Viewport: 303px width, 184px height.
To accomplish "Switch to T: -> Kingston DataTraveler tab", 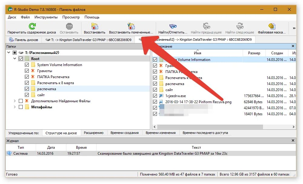I will coord(88,40).
